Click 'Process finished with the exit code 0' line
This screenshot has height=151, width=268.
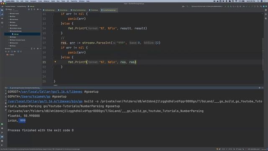click(41, 130)
